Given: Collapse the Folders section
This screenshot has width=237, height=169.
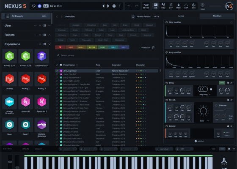Looking at the screenshot, I should 50,35.
